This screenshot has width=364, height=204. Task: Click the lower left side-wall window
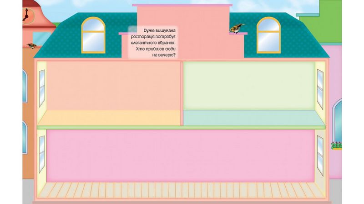42,153
